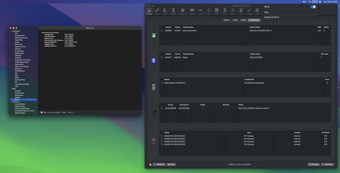340x173 pixels.
Task: Open the Disks section in Hackintool
Action: [217, 12]
